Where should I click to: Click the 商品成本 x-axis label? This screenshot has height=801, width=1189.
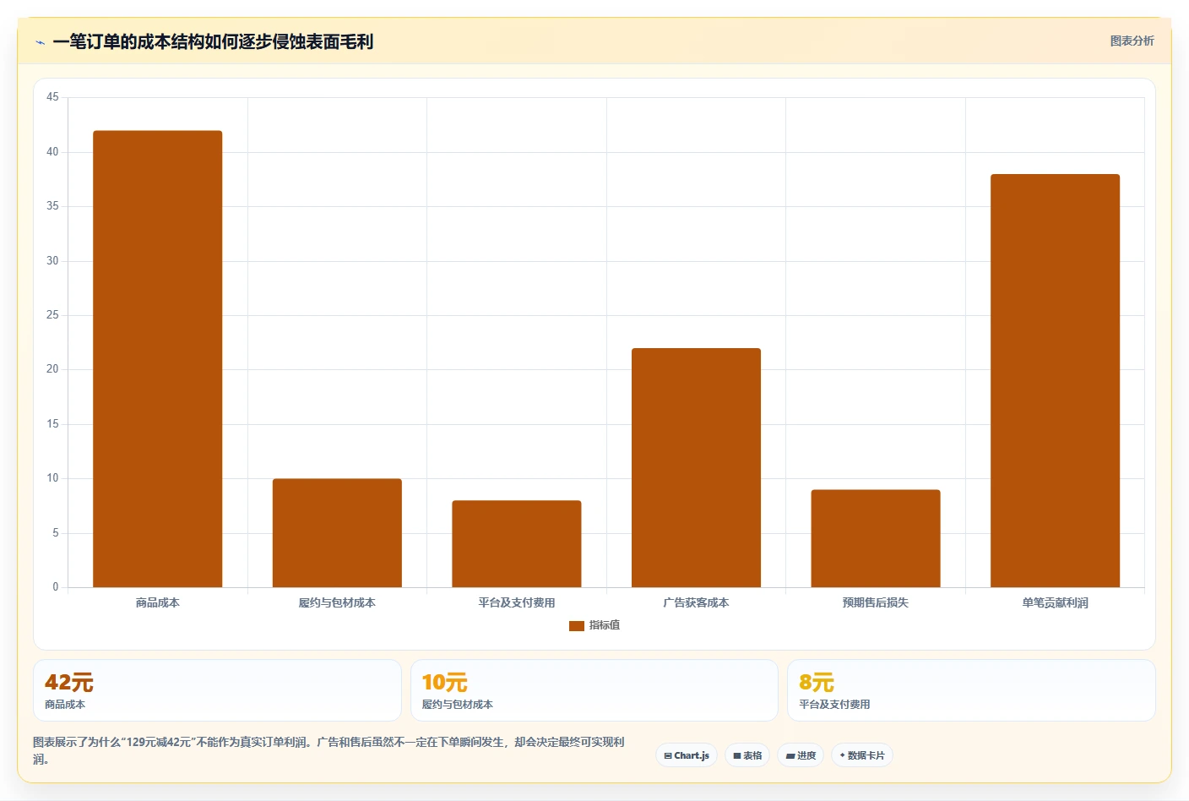(x=158, y=602)
